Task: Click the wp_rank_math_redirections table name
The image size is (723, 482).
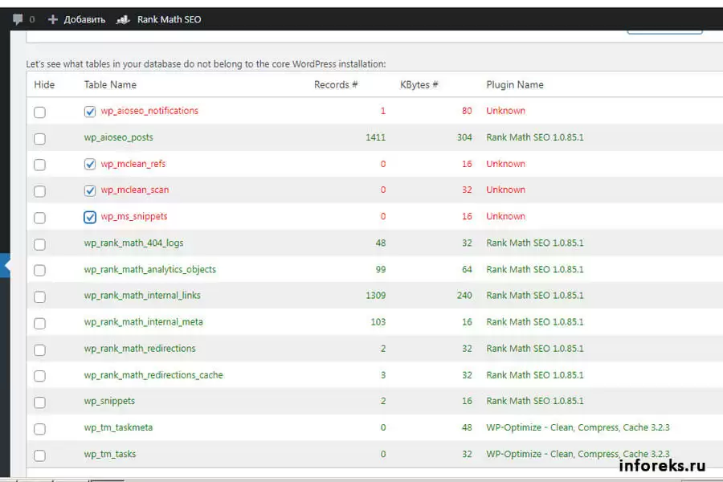Action: (x=140, y=349)
